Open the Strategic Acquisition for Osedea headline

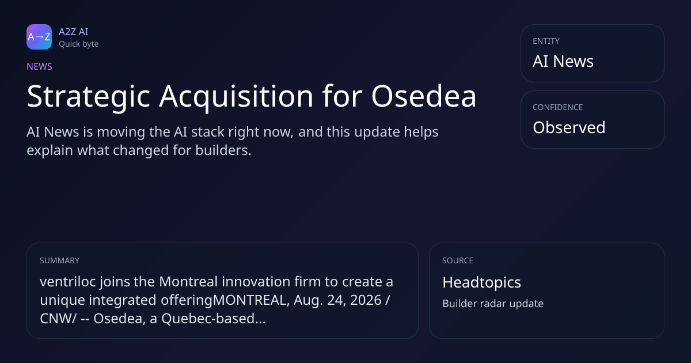click(x=252, y=96)
